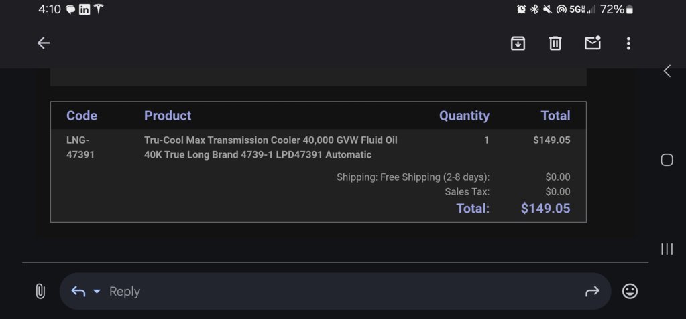This screenshot has width=686, height=319.
Task: Tap the paperclip attach icon
Action: (x=40, y=291)
